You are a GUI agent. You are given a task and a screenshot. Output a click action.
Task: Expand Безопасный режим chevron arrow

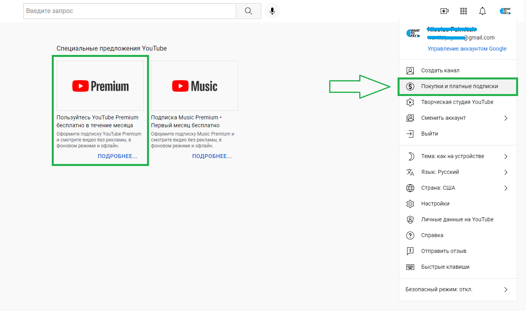tap(506, 289)
